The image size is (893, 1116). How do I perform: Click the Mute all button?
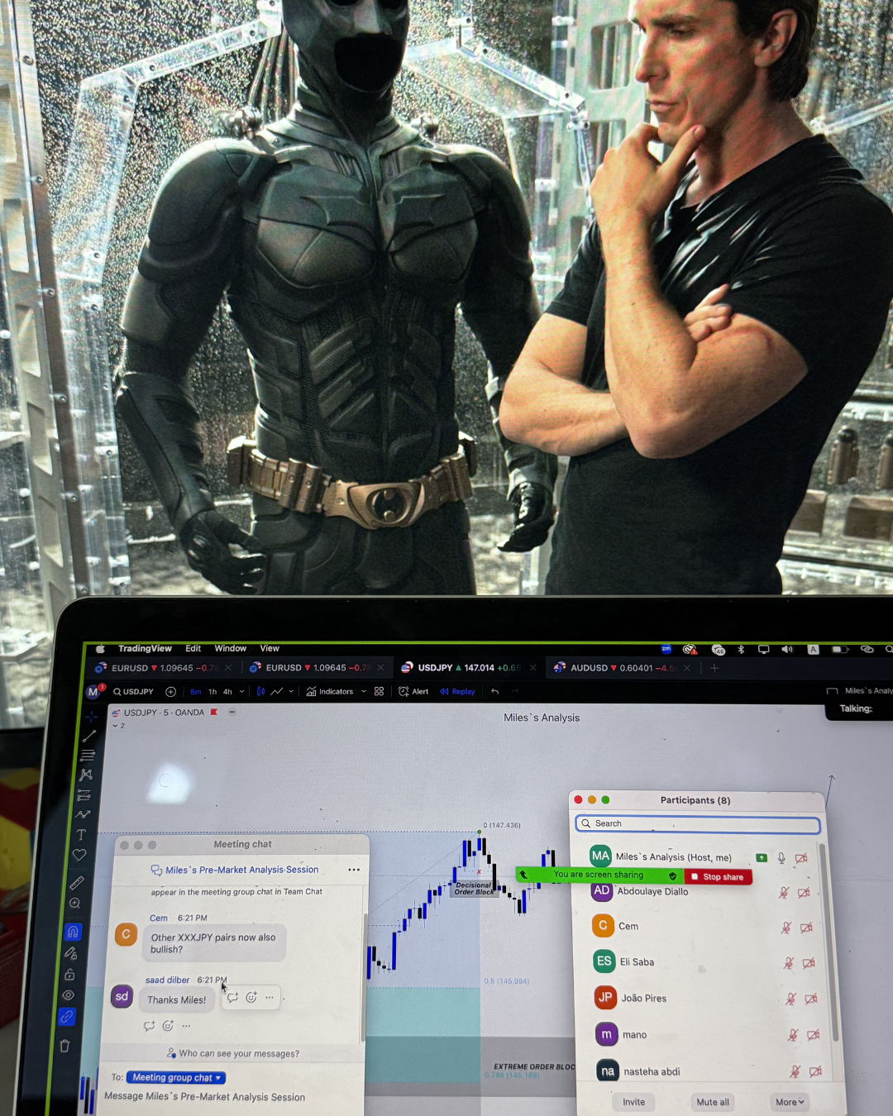(713, 1102)
